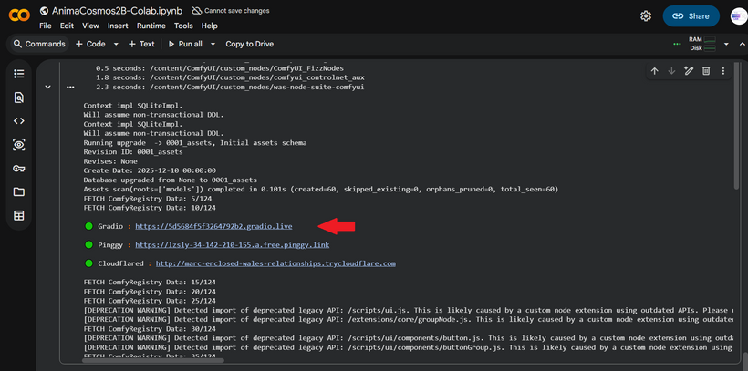Open the Variables inspector eye icon

(18, 145)
